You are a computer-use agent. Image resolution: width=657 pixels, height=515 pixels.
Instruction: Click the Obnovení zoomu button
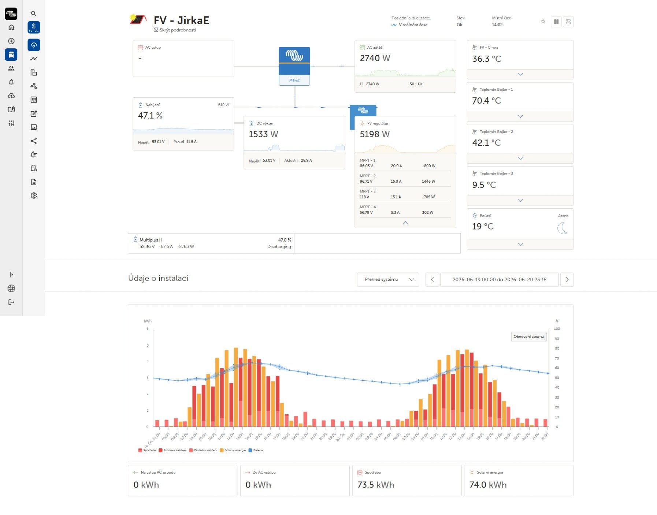[528, 337]
